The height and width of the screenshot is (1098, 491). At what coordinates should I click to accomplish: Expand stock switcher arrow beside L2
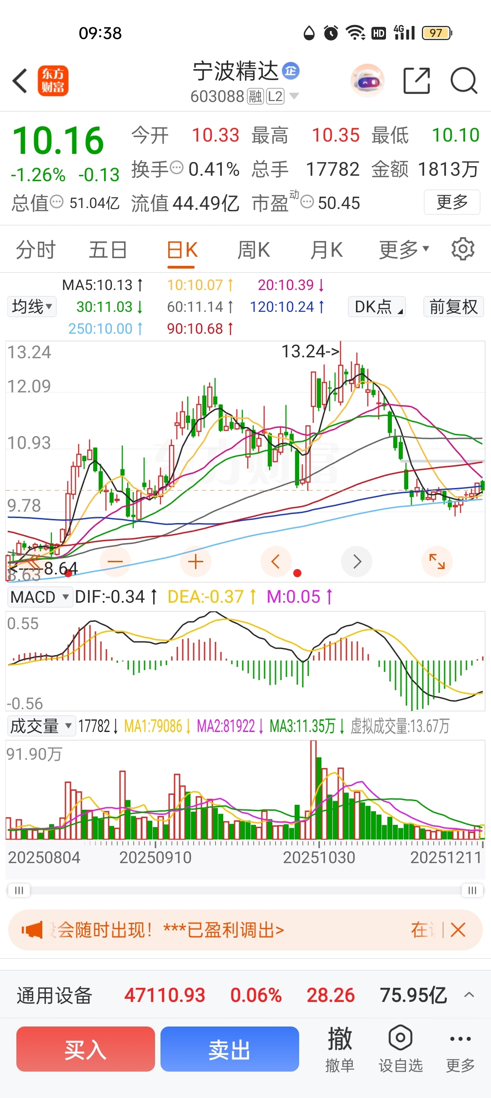click(x=294, y=96)
